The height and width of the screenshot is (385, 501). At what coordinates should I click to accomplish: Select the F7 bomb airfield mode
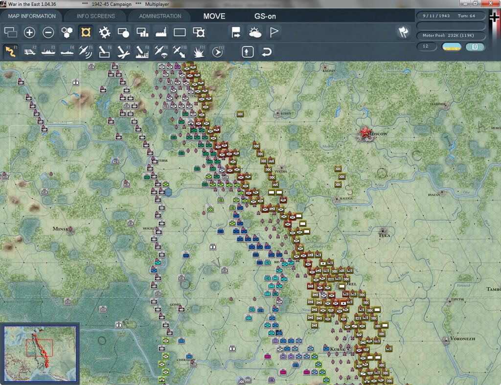(x=123, y=52)
